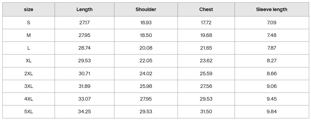
Task: Click sleeve length value 8.66
Action: coord(271,74)
